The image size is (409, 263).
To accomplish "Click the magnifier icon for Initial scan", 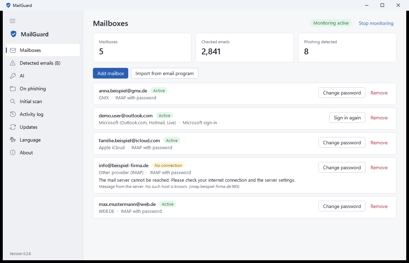I will click(13, 101).
